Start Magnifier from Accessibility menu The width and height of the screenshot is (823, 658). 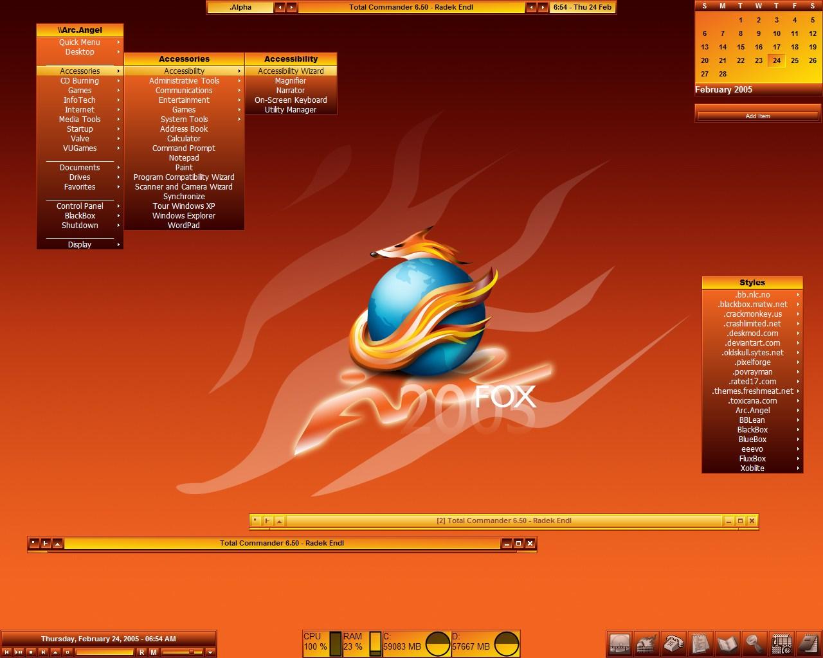click(x=291, y=81)
